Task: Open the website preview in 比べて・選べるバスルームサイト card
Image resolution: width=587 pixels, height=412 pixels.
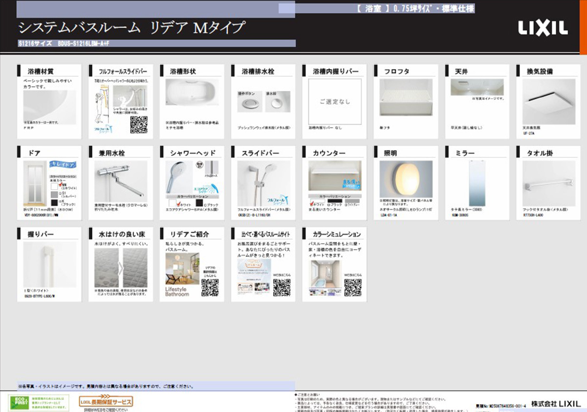Action: point(254,278)
